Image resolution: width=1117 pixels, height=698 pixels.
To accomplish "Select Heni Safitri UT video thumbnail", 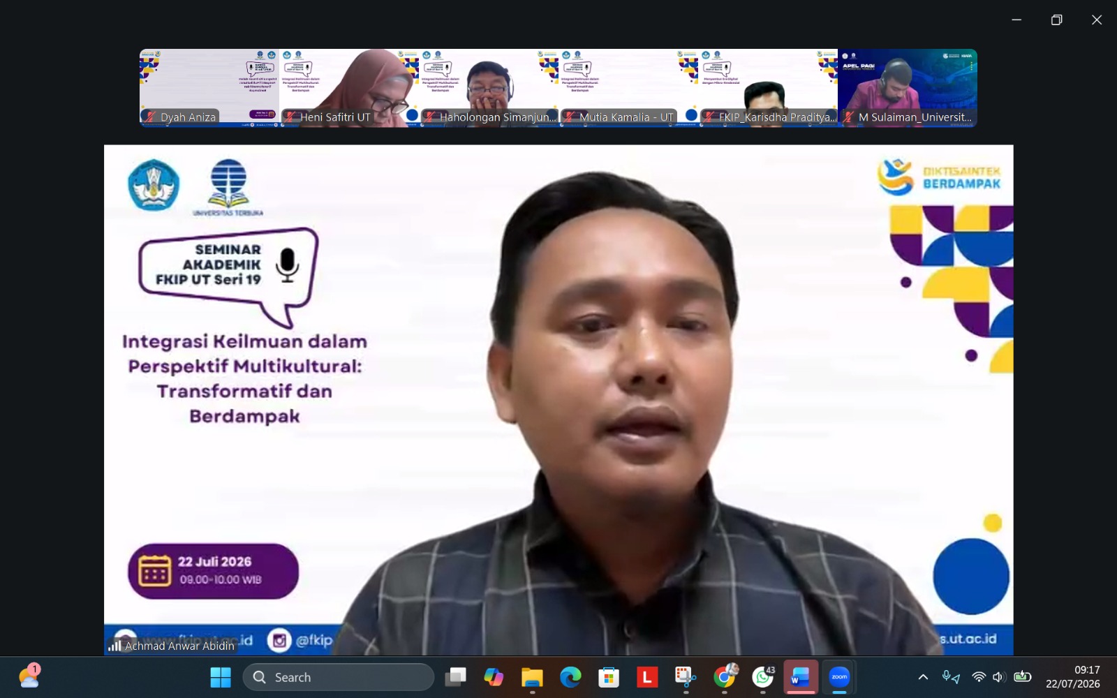I will (349, 88).
